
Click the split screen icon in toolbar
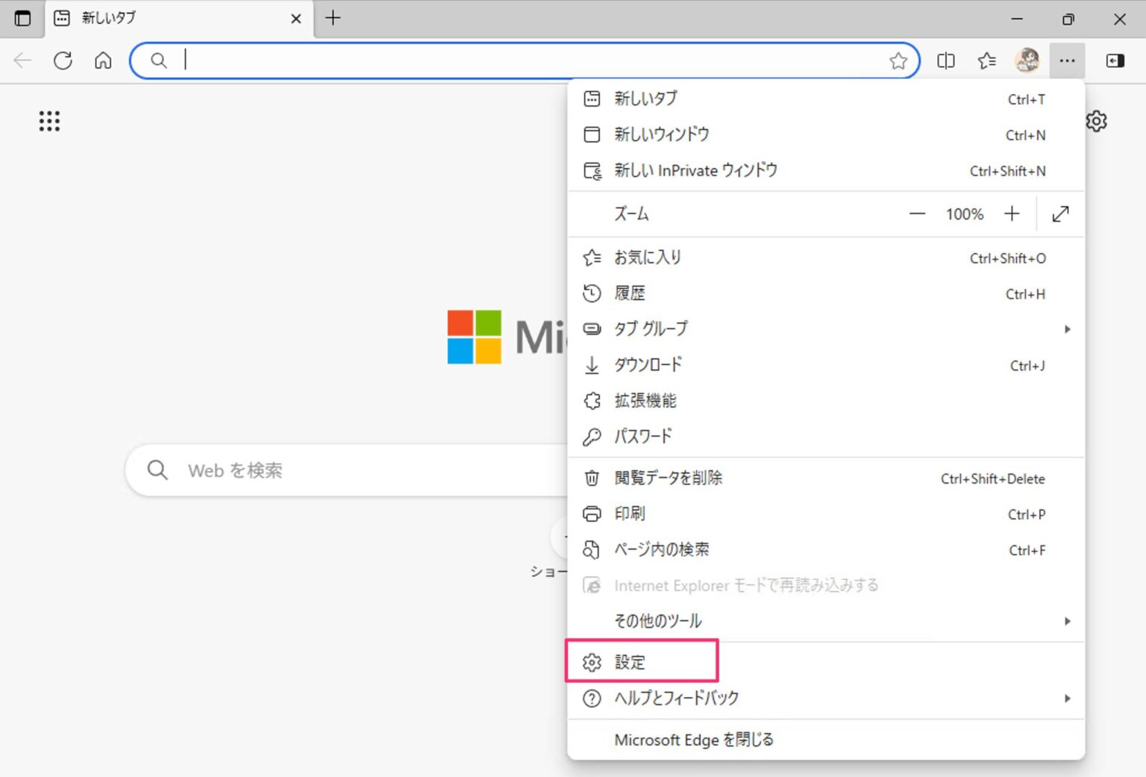point(945,60)
